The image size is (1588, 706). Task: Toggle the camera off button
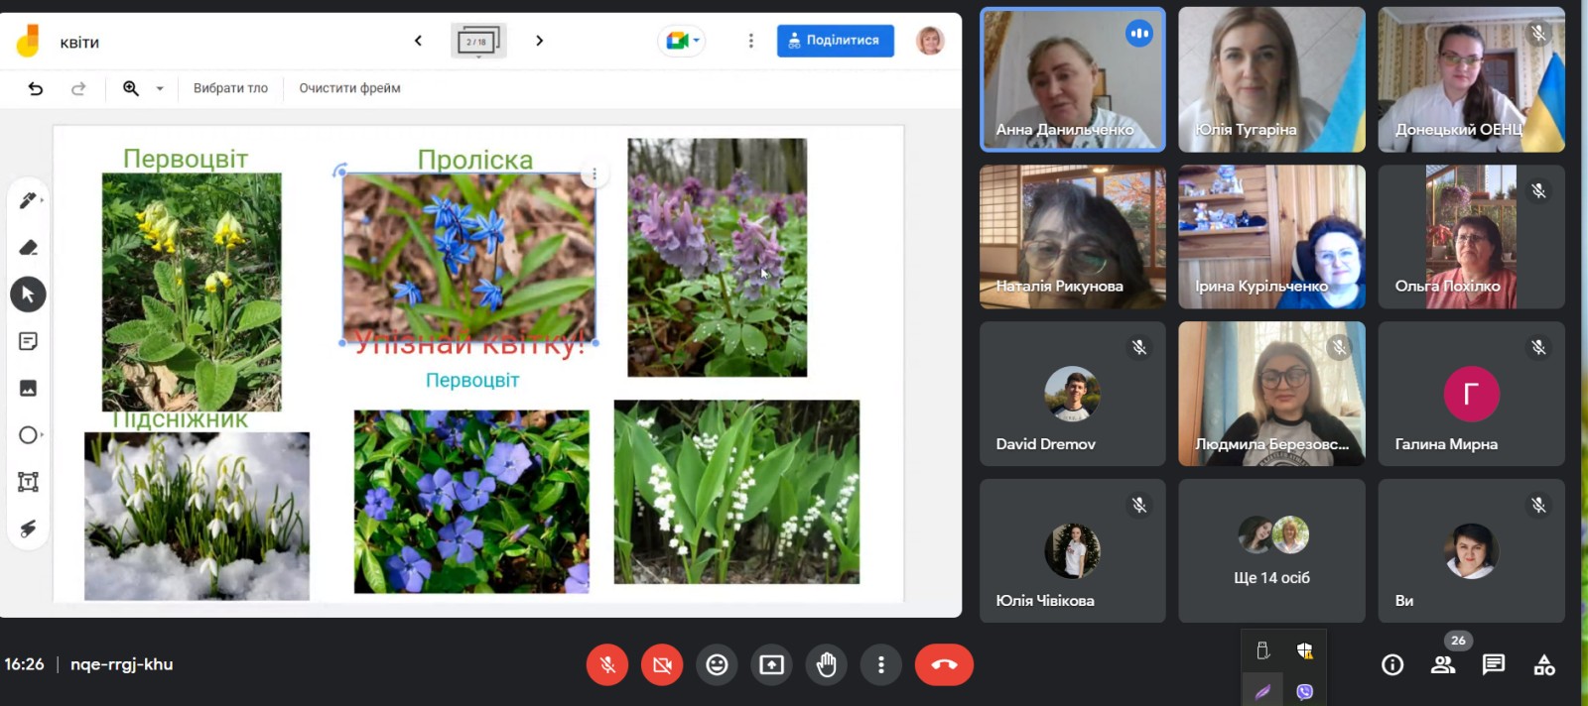(662, 664)
